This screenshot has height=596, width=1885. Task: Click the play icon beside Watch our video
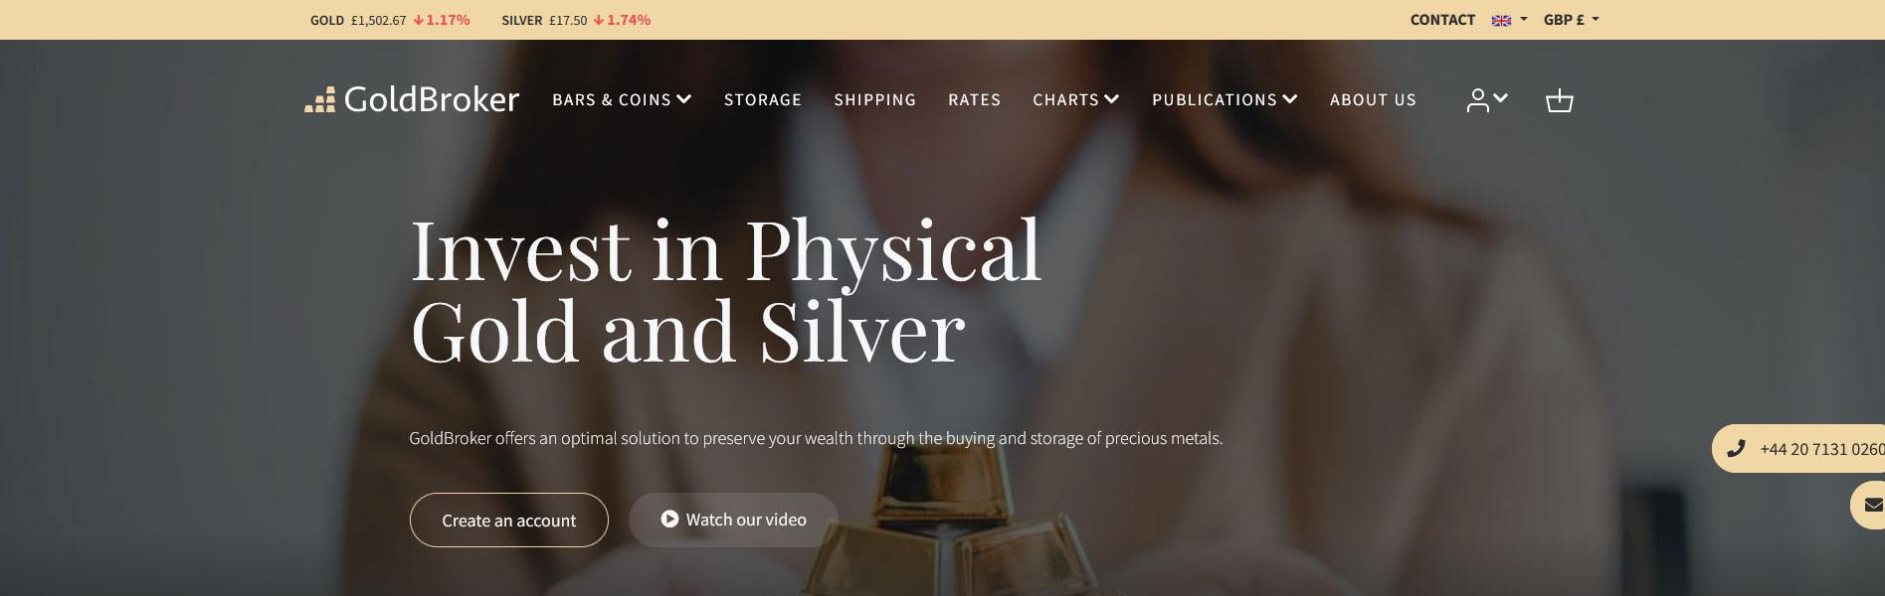coord(669,519)
